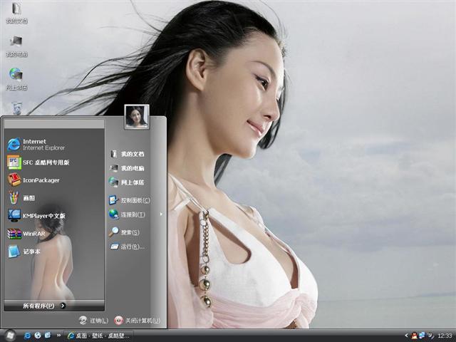456x342 pixels.
Task: Click the volume tray icon
Action: tap(430, 336)
